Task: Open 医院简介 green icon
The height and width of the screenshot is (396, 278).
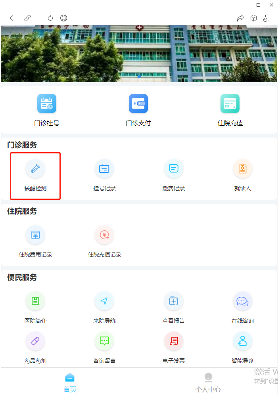Action: pos(35,301)
